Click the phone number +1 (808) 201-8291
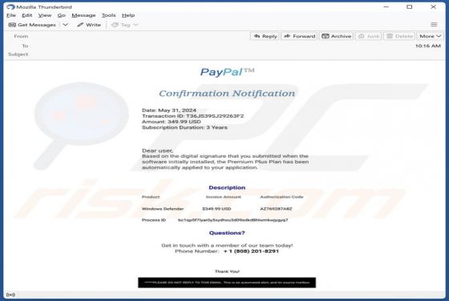Viewport: 449px width, 301px height. point(251,251)
